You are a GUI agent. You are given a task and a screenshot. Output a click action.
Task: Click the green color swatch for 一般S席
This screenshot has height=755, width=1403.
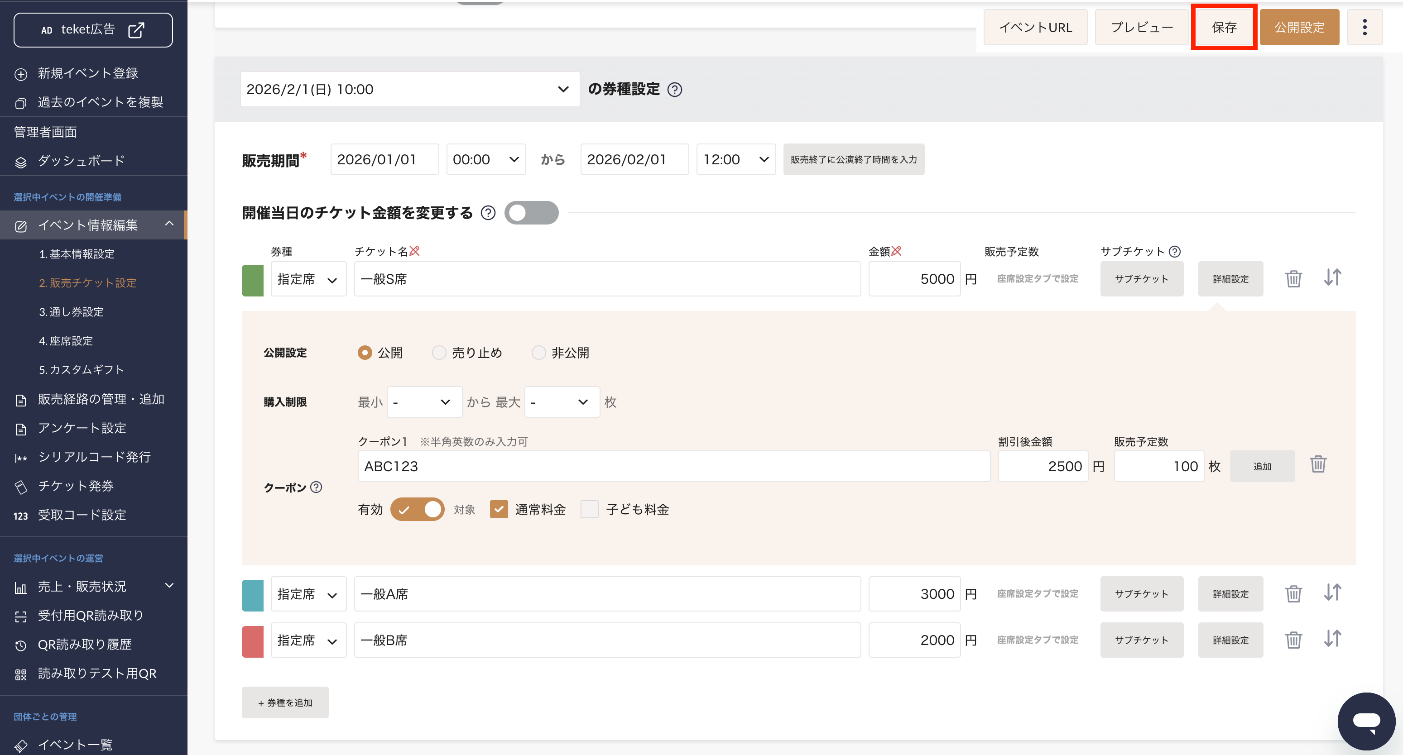[252, 280]
